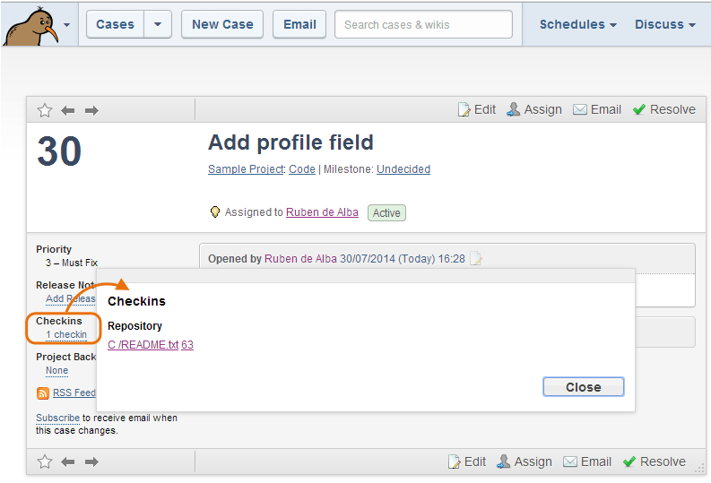Go to next case with top right arrow
This screenshot has width=711, height=483.
(x=91, y=110)
